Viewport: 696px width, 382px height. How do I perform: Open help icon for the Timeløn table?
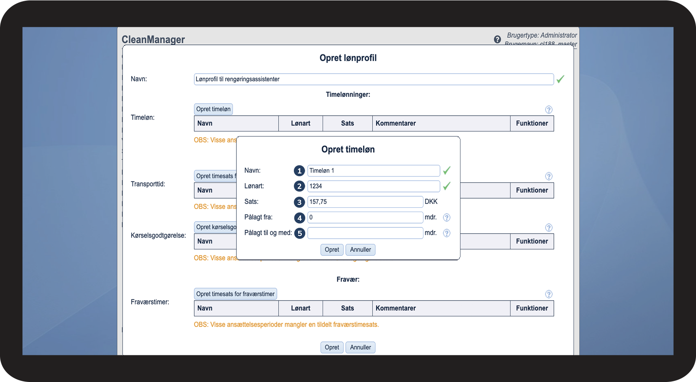click(548, 110)
